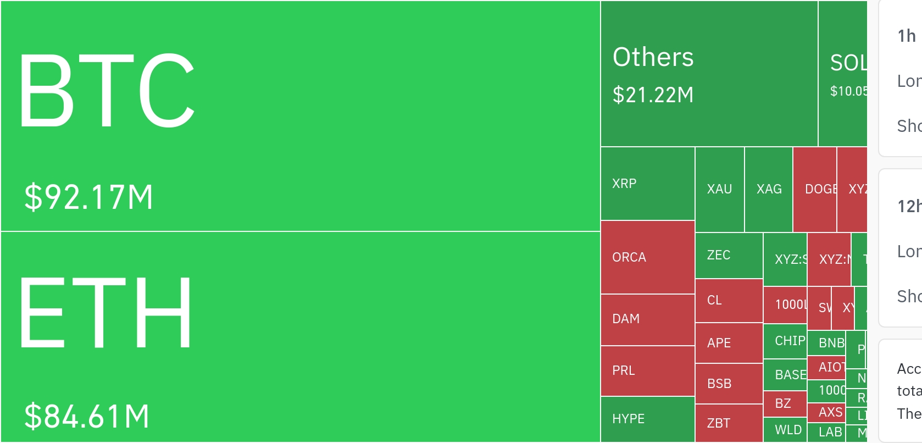This screenshot has width=922, height=443.
Task: Click the red CL tile
Action: (729, 300)
